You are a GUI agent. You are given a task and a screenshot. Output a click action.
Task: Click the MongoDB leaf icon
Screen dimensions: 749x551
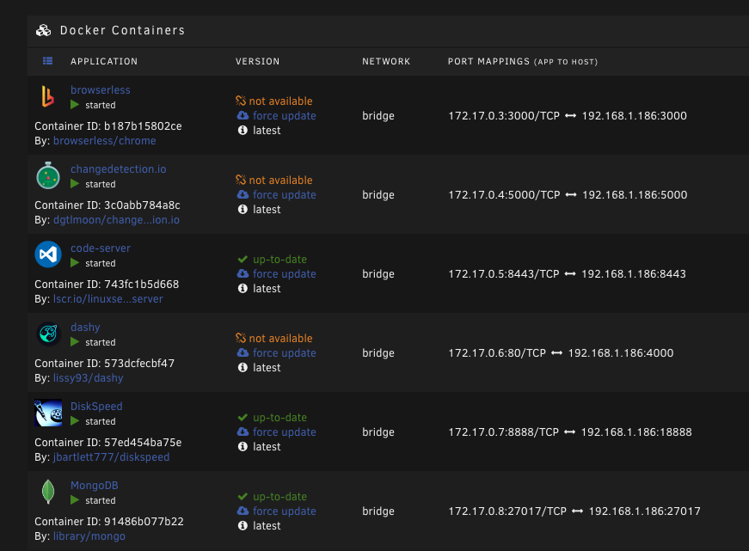click(x=48, y=492)
